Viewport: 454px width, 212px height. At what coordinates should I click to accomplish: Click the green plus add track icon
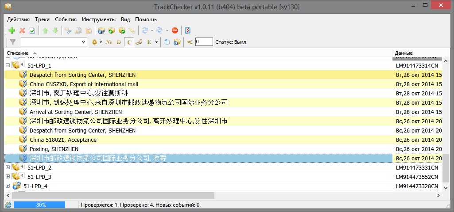12,30
